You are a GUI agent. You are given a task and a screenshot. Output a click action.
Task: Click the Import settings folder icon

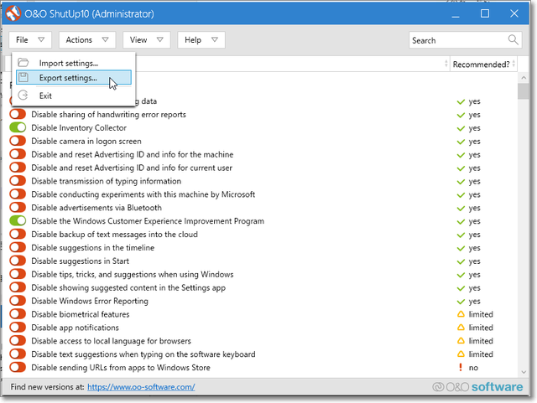coord(23,63)
